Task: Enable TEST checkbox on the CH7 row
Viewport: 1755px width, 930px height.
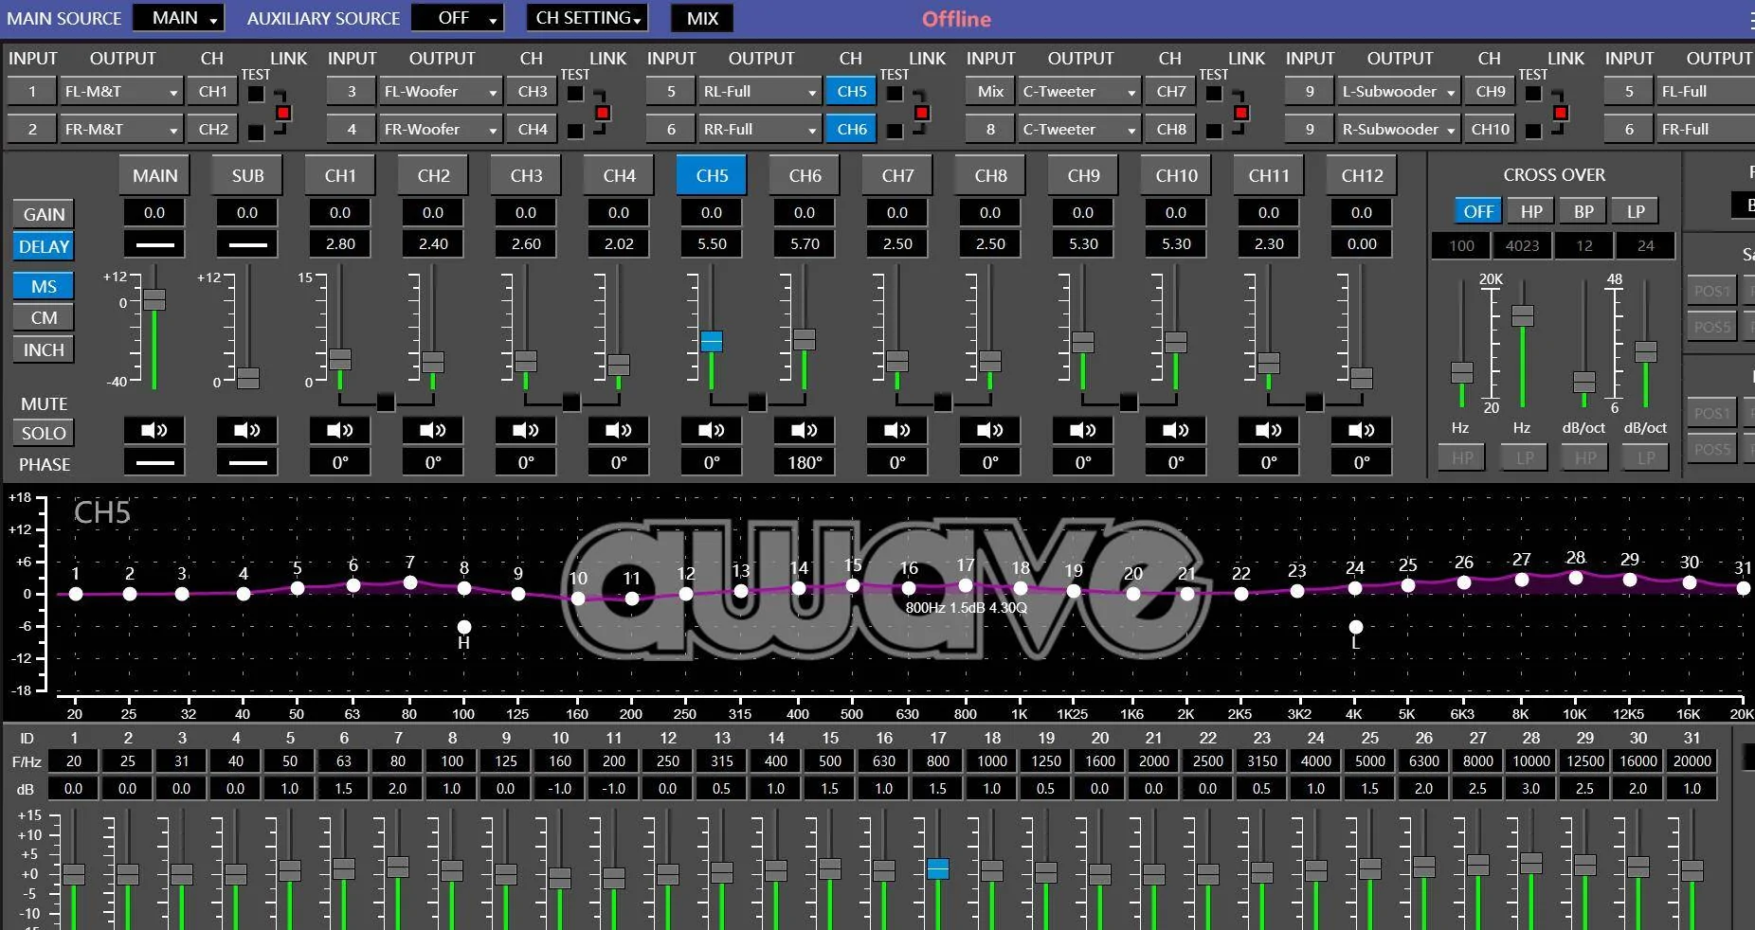Action: [1214, 94]
